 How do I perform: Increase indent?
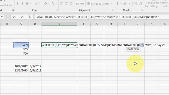[x=82, y=4]
